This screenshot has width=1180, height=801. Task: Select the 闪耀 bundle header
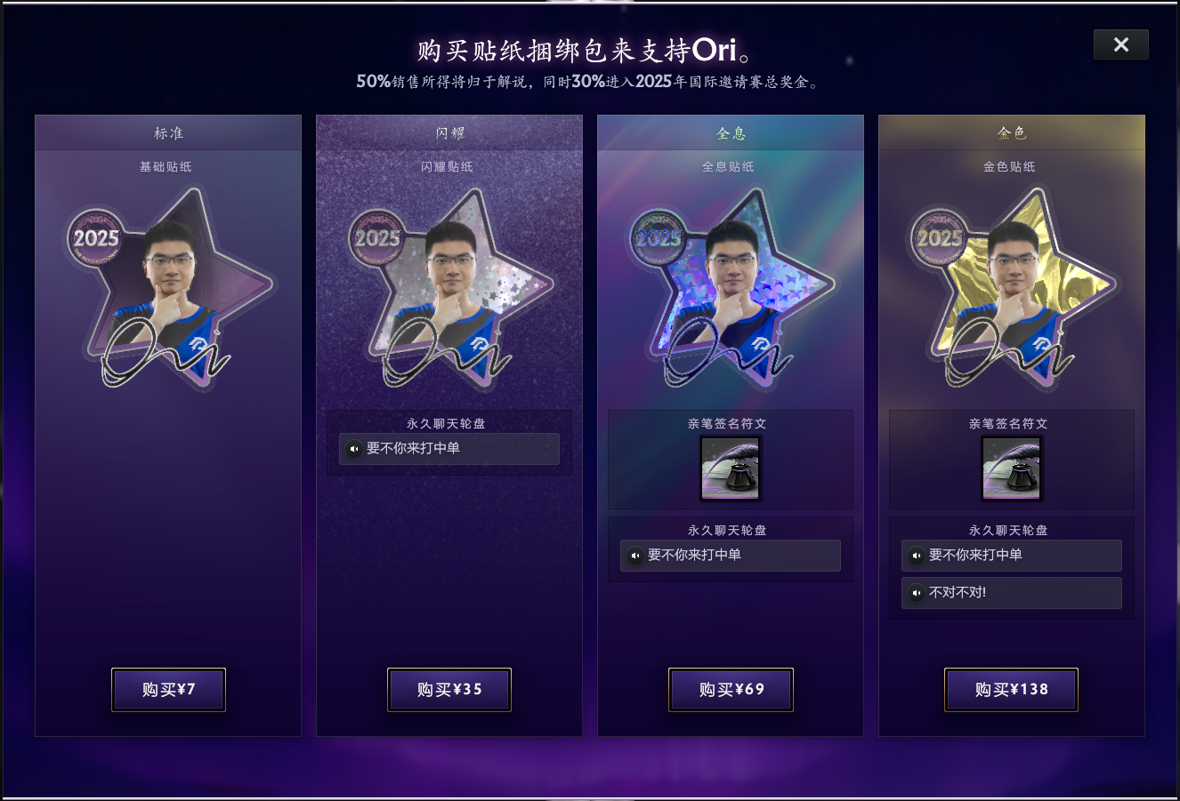[x=449, y=132]
